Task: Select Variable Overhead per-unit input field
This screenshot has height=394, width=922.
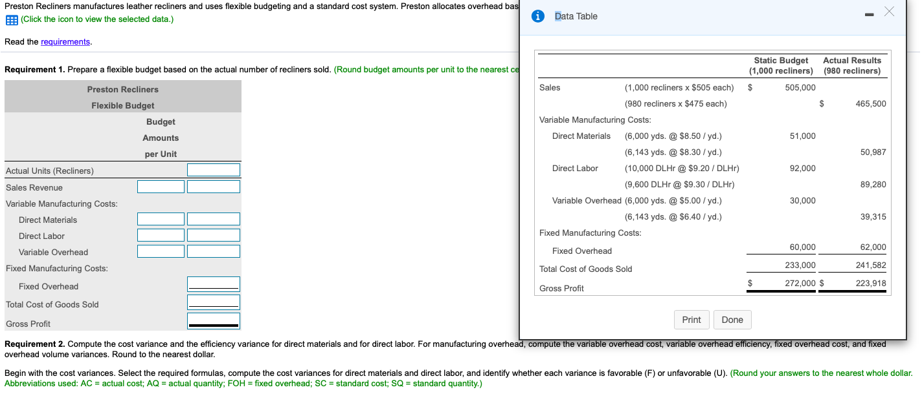Action: [161, 251]
